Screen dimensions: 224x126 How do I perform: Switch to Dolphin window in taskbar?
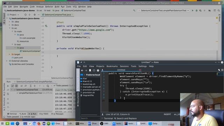tap(154, 124)
